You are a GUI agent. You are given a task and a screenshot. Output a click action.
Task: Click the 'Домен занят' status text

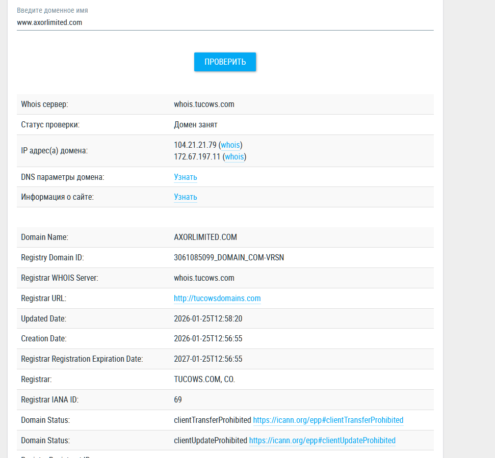[x=196, y=125]
